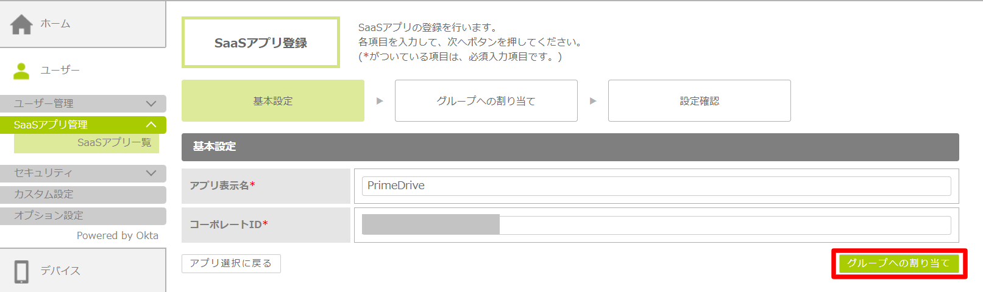Image resolution: width=983 pixels, height=292 pixels.
Task: Open SaaSアプリ一覧 submenu item
Action: click(114, 143)
